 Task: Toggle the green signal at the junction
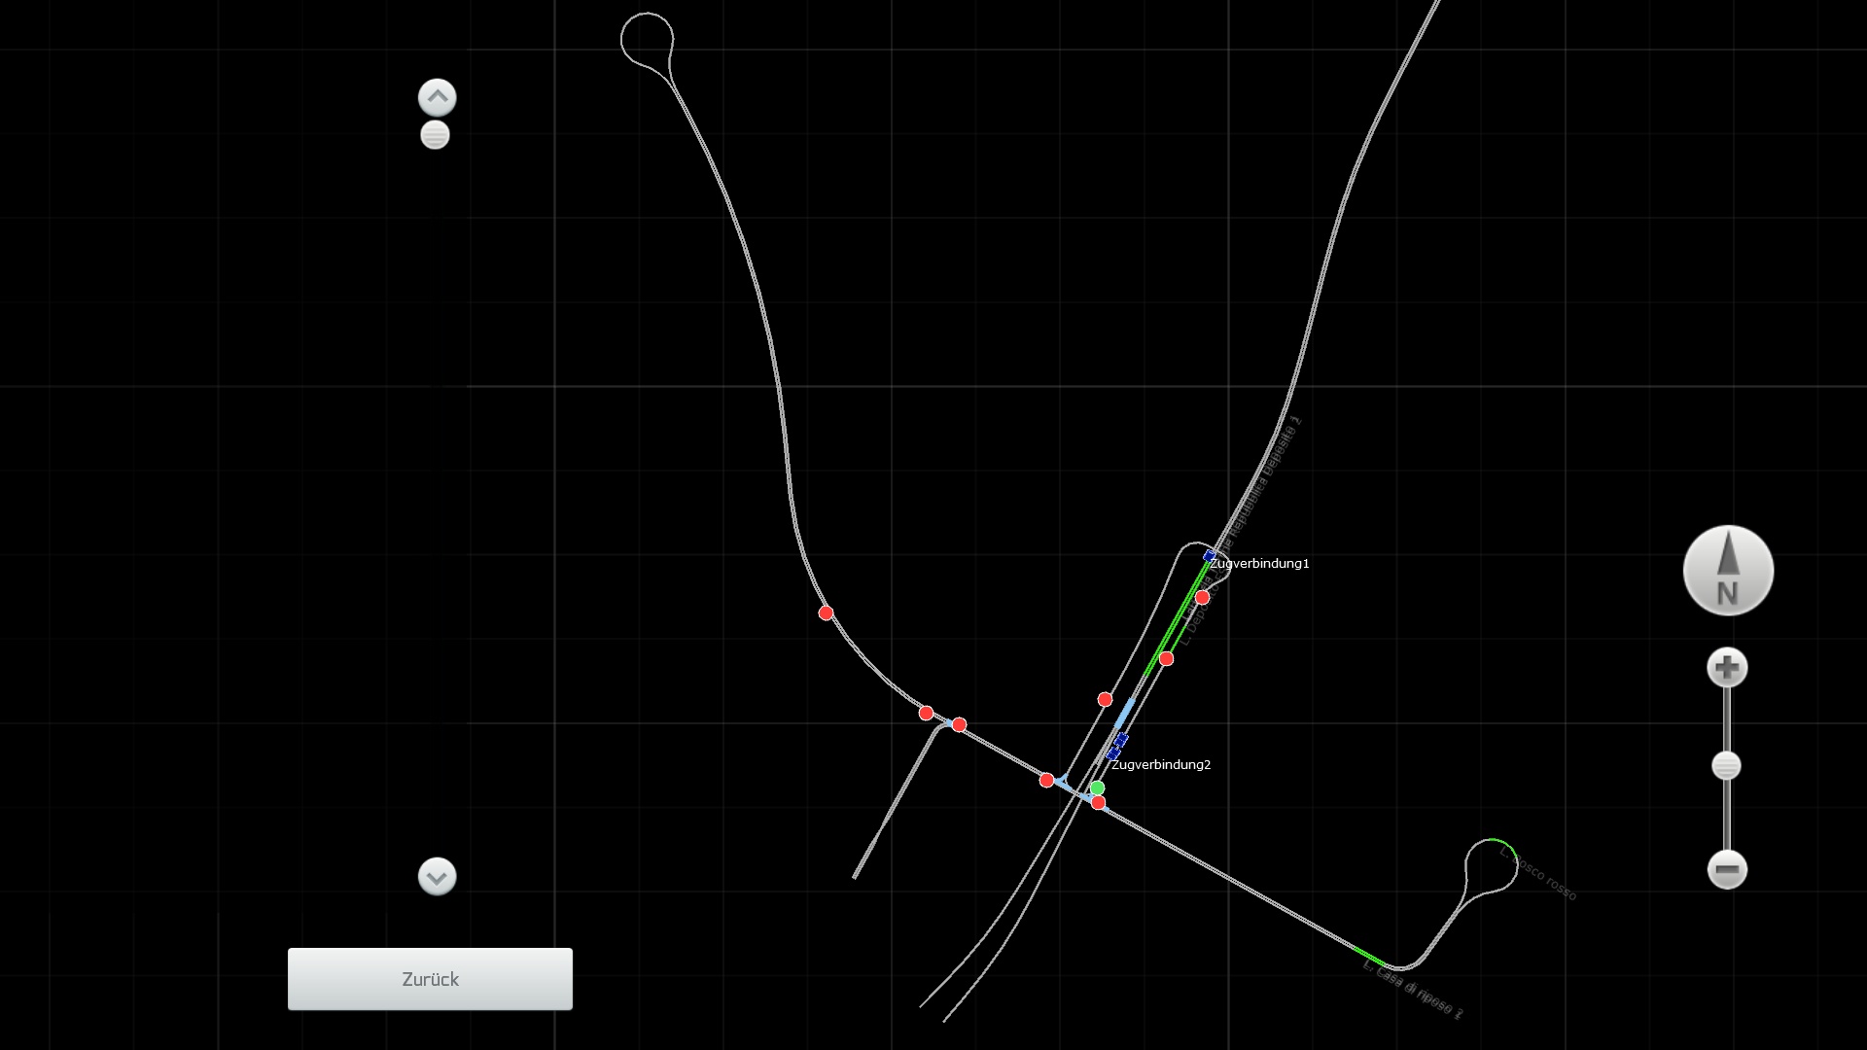[x=1097, y=788]
